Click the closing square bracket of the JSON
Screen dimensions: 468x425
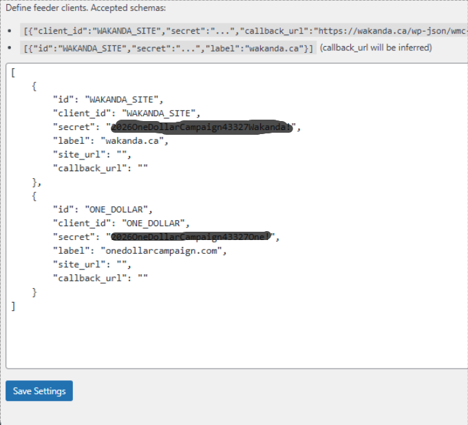13,306
